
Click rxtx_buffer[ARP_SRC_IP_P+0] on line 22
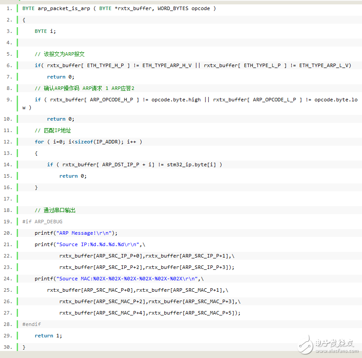pyautogui.click(x=102, y=256)
